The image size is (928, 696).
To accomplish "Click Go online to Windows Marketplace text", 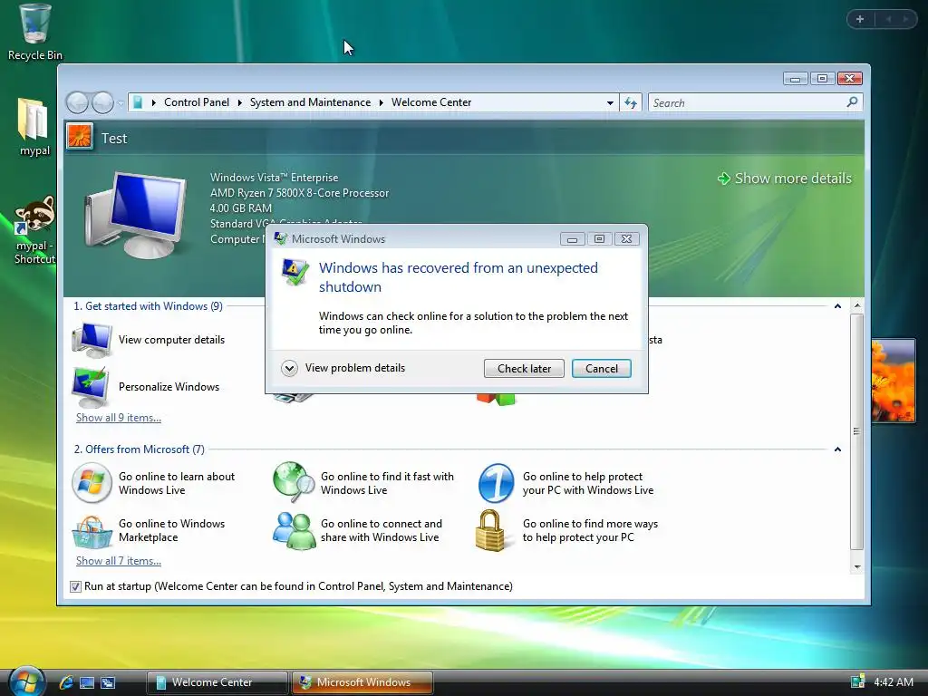I will pos(171,530).
